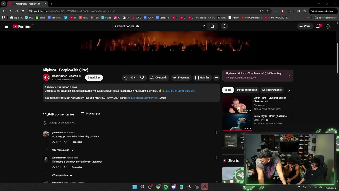This screenshot has width=339, height=191.
Task: Dislike the @brianfrtz comment
Action: pyautogui.click(x=65, y=142)
